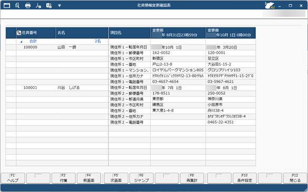
Task: Open the title bar toolbar dropdown arrow
Action: click(x=59, y=6)
